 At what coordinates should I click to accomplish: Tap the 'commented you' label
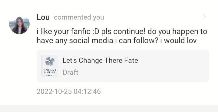(x=79, y=18)
